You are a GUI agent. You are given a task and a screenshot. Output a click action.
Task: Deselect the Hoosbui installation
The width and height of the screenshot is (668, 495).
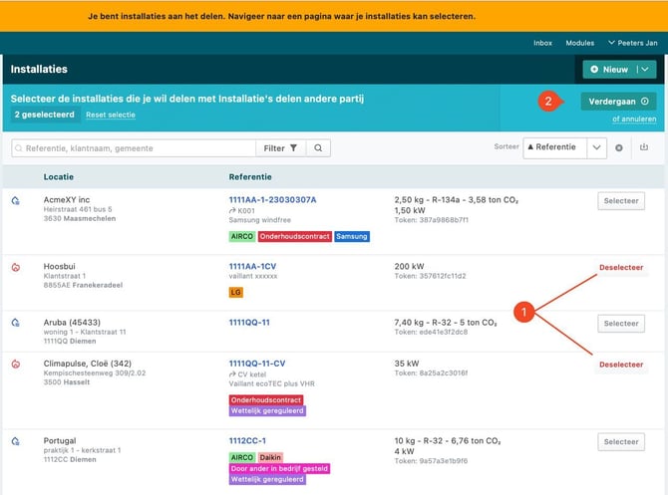[621, 267]
